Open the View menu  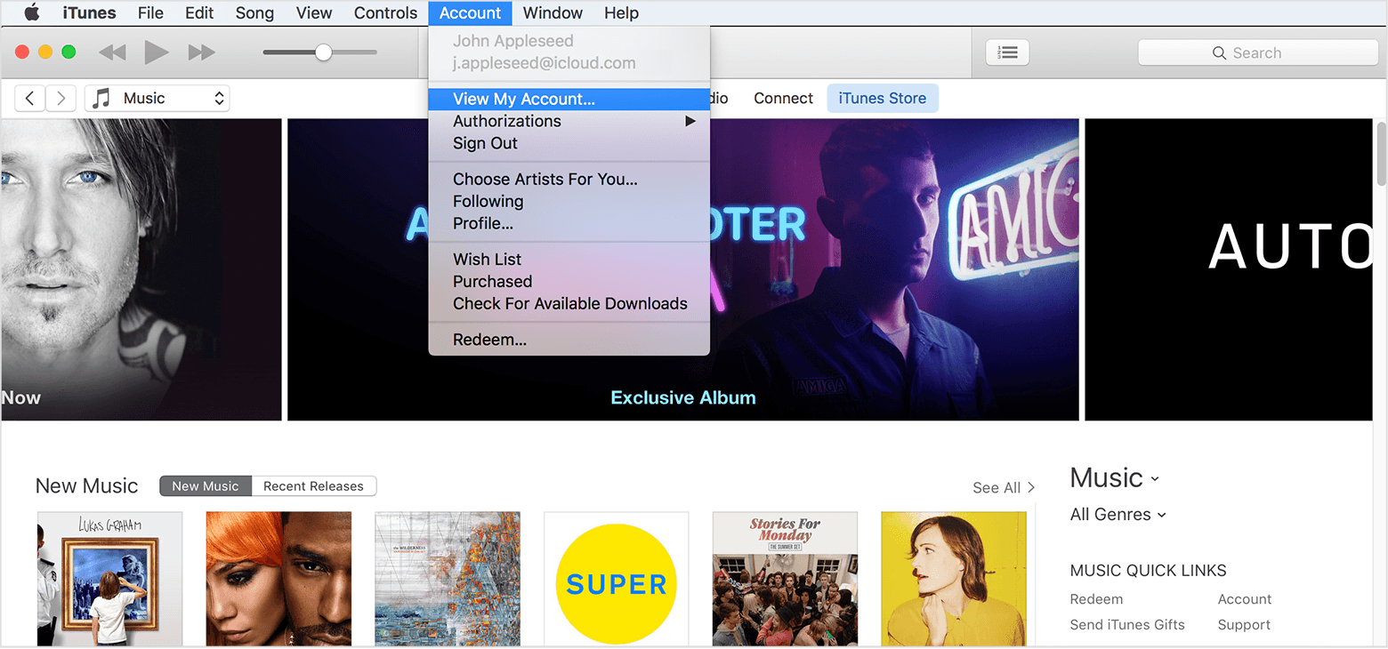pos(314,12)
